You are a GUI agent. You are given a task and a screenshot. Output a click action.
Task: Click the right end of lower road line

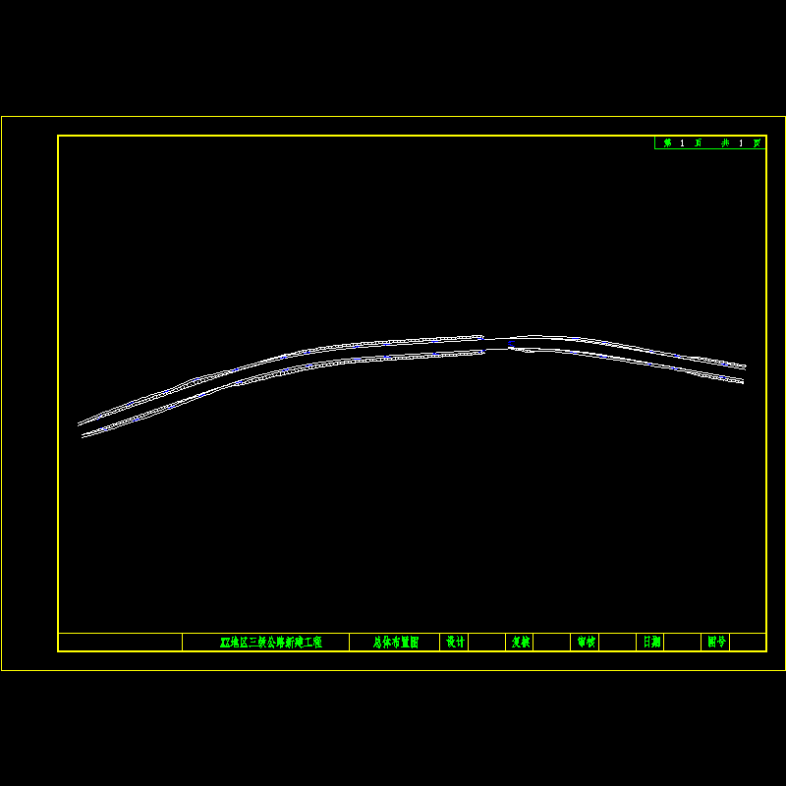coord(743,382)
